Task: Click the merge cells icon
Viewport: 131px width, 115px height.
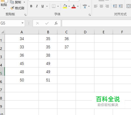Action: point(128,6)
